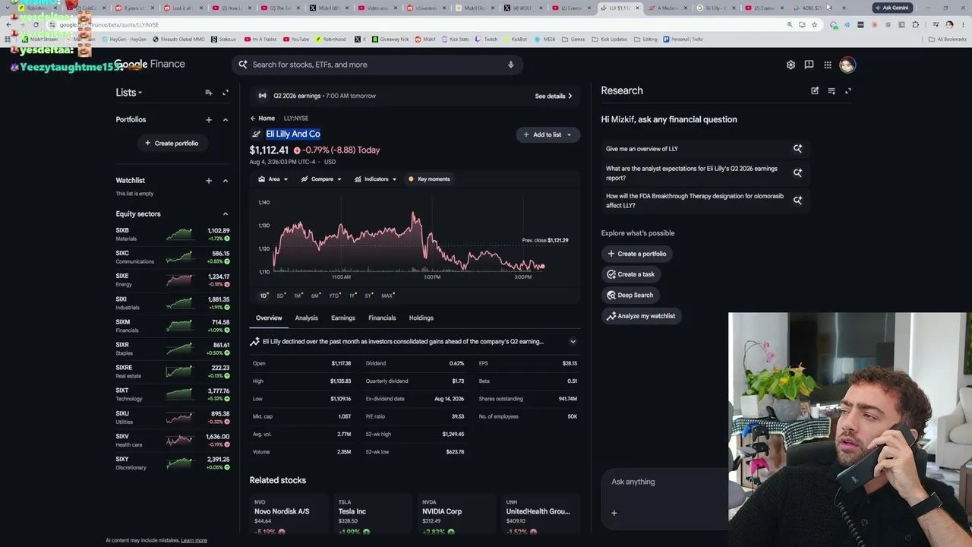Viewport: 972px width, 547px height.
Task: Switch to the Overview tab
Action: (x=269, y=318)
